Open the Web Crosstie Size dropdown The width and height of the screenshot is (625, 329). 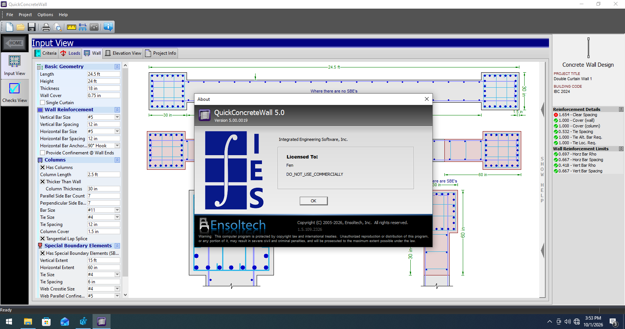click(x=117, y=289)
